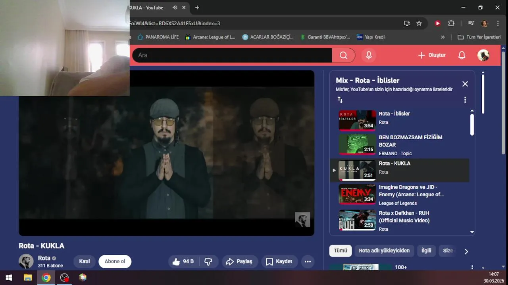The image size is (508, 285).
Task: Open YouTube account avatar menu
Action: click(x=483, y=55)
